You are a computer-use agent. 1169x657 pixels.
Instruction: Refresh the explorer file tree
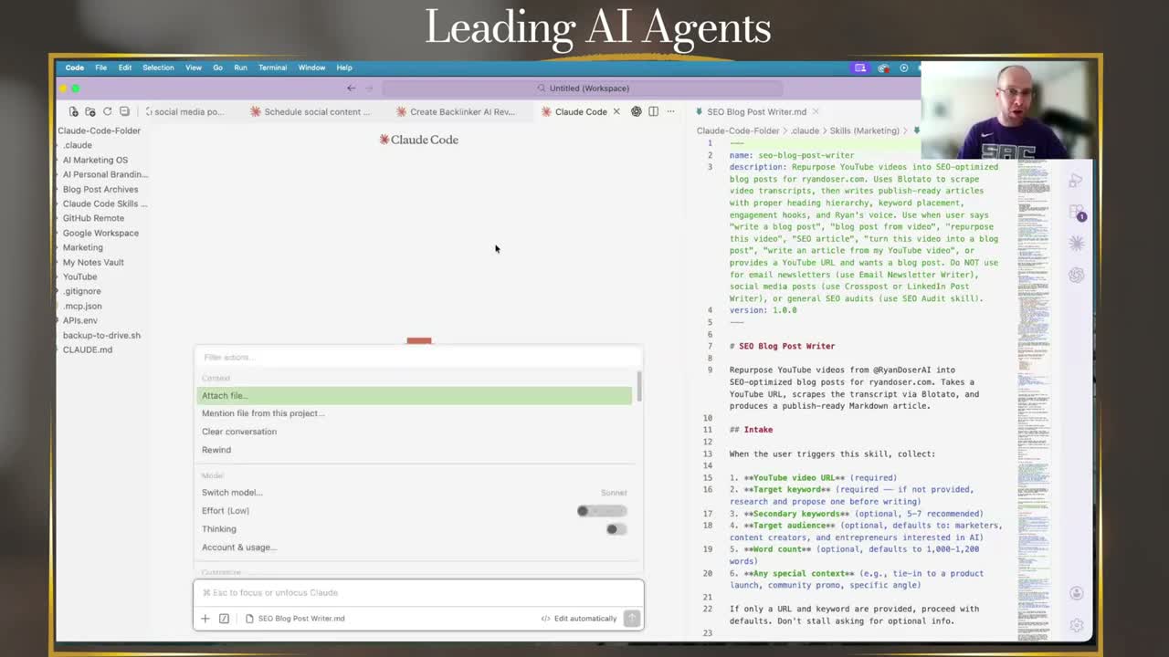tap(107, 111)
